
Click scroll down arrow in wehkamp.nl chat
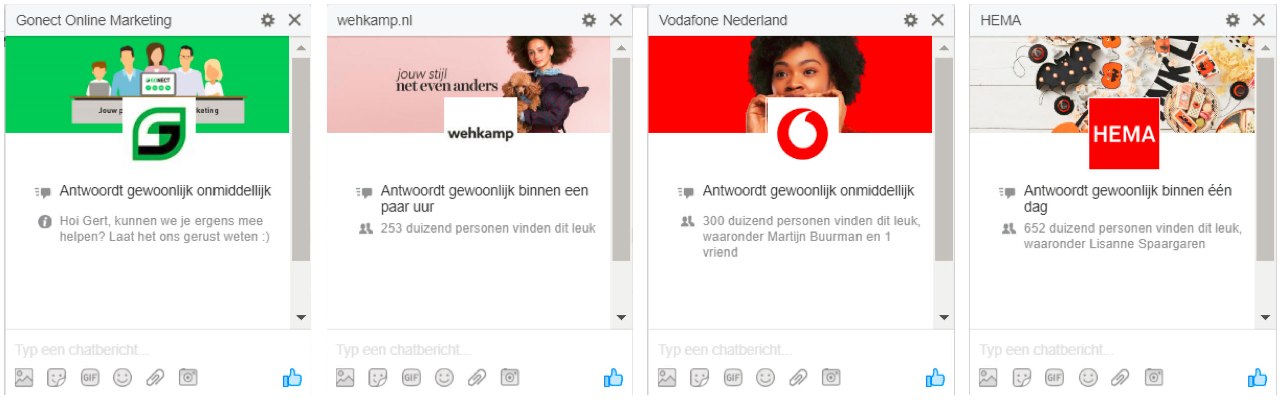(621, 317)
